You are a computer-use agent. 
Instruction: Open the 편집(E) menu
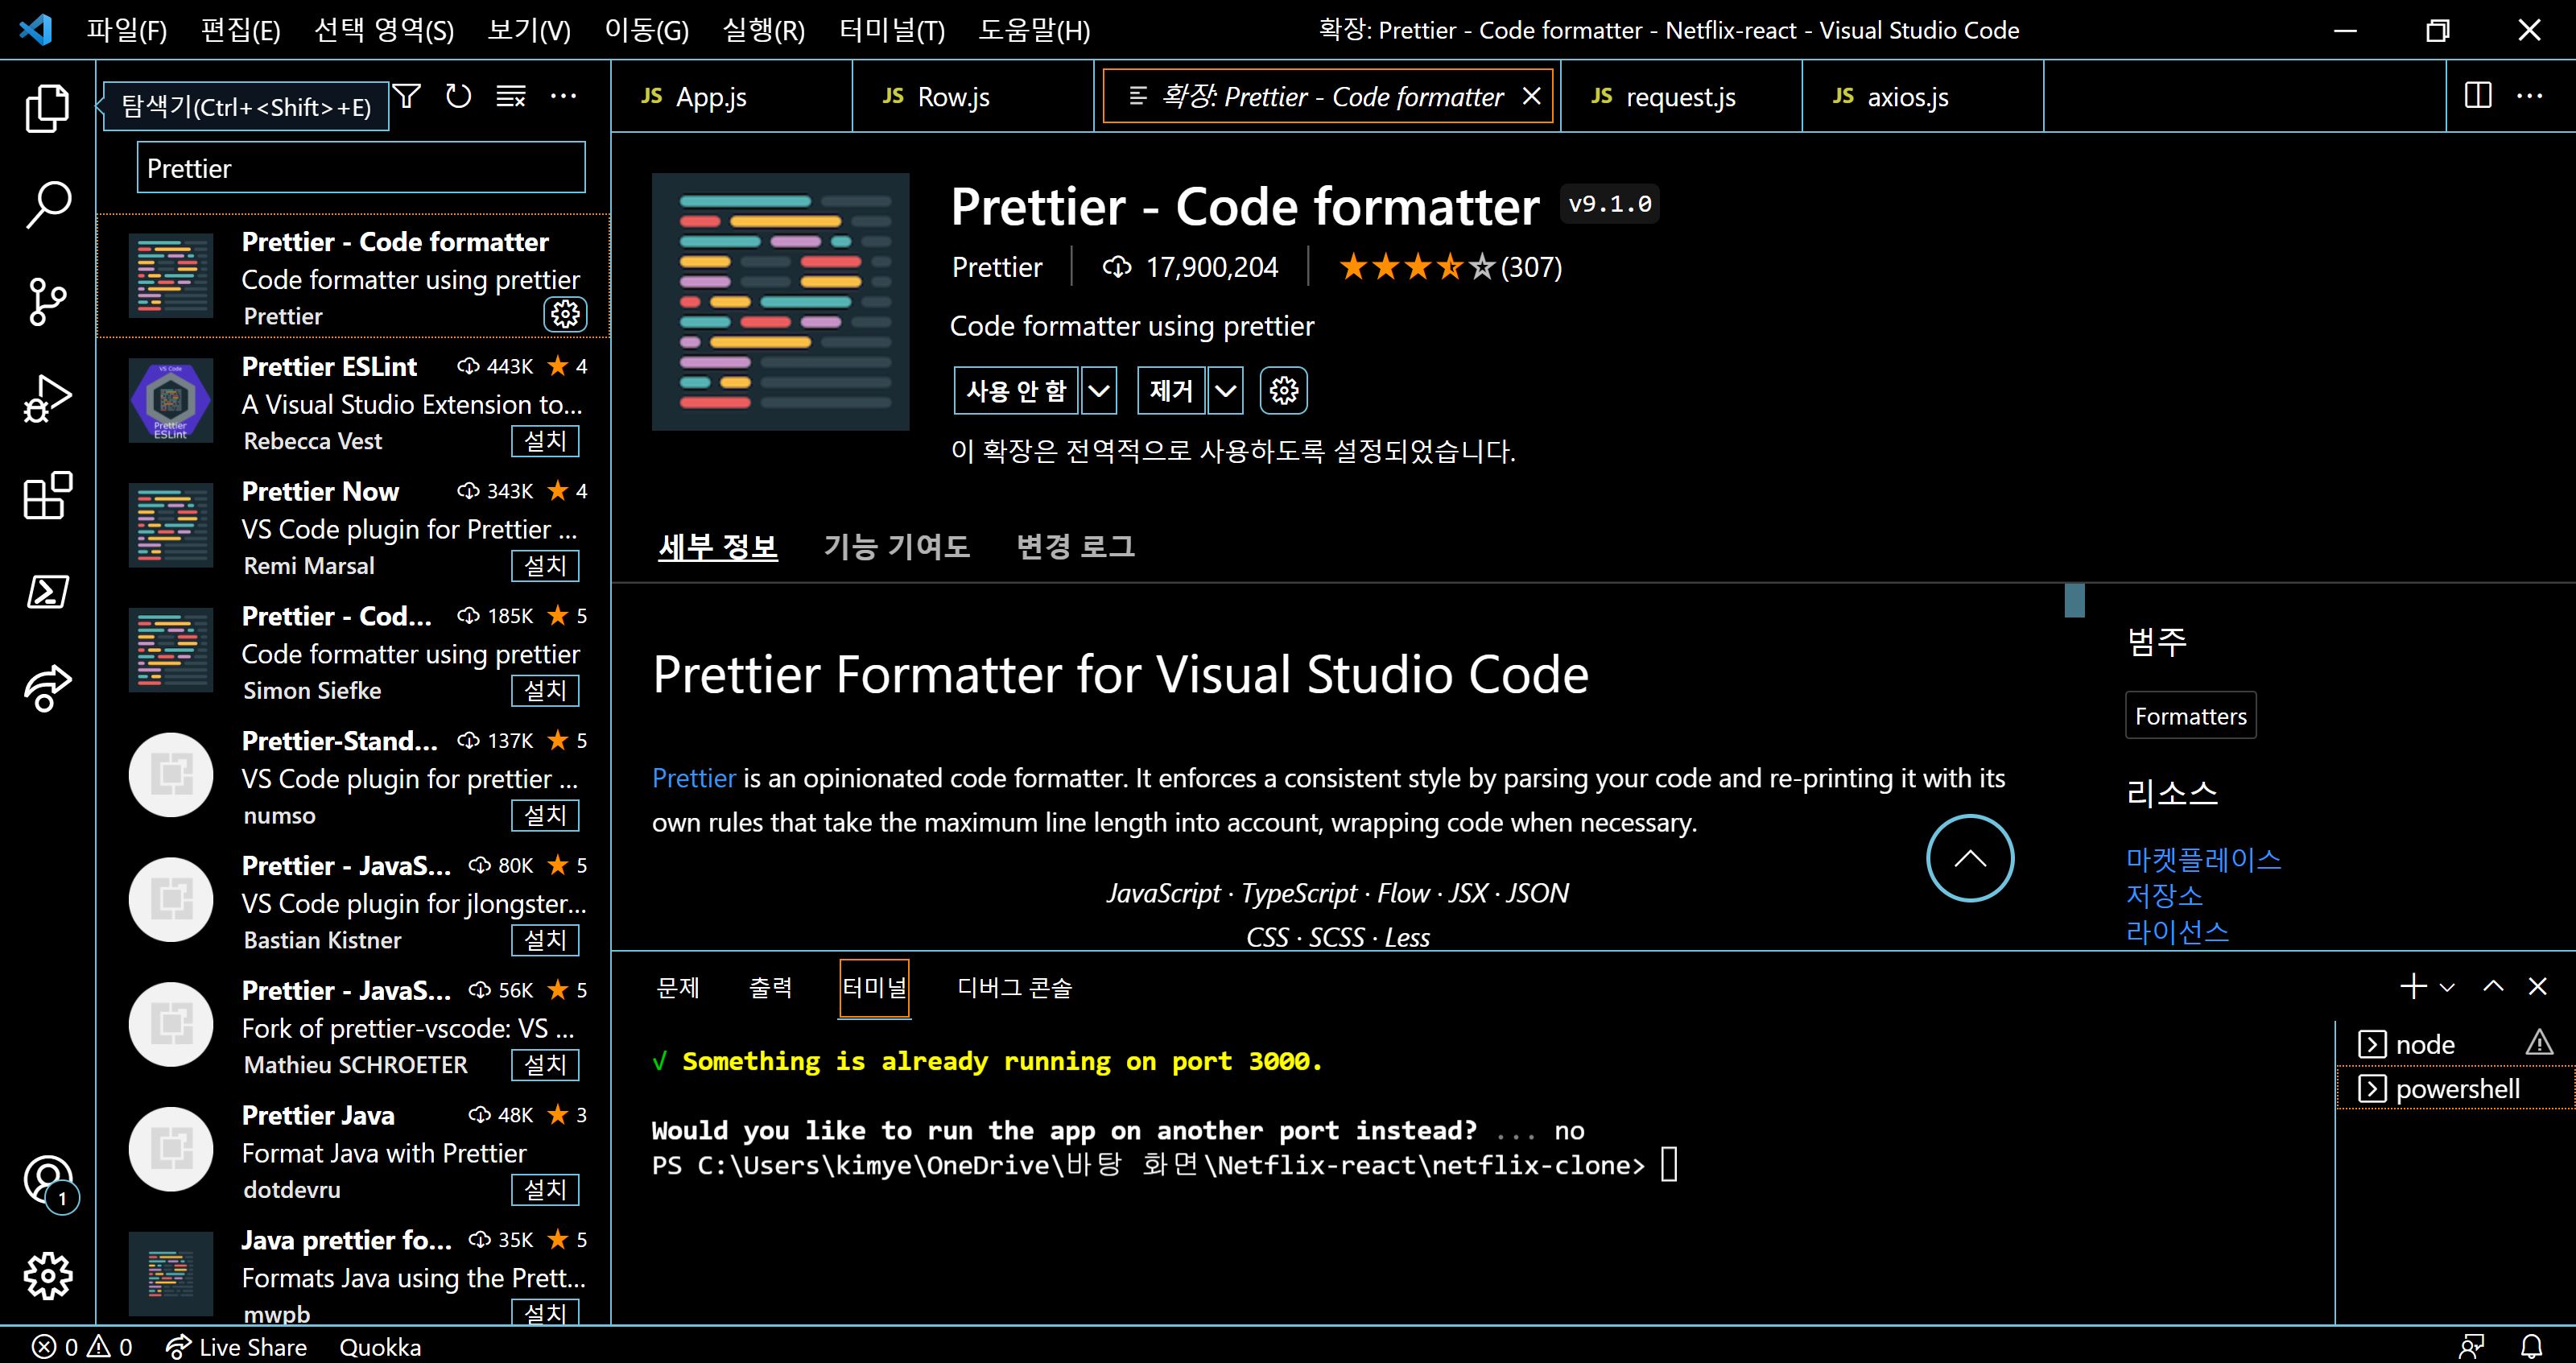point(240,30)
